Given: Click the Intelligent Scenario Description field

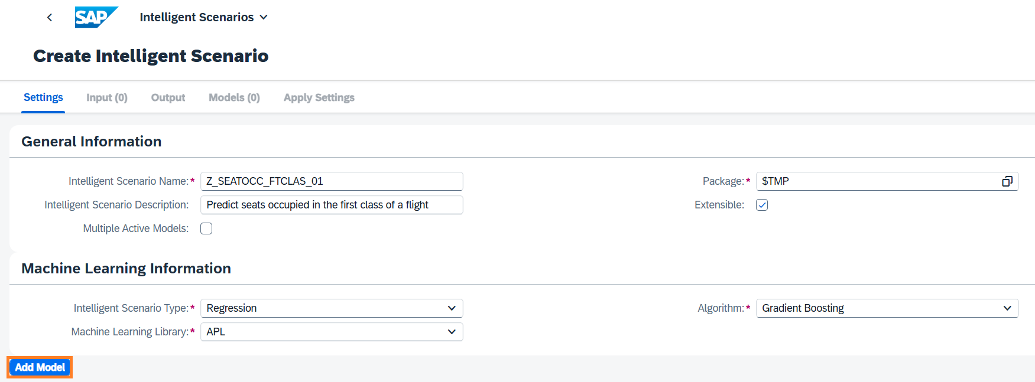Looking at the screenshot, I should (331, 205).
